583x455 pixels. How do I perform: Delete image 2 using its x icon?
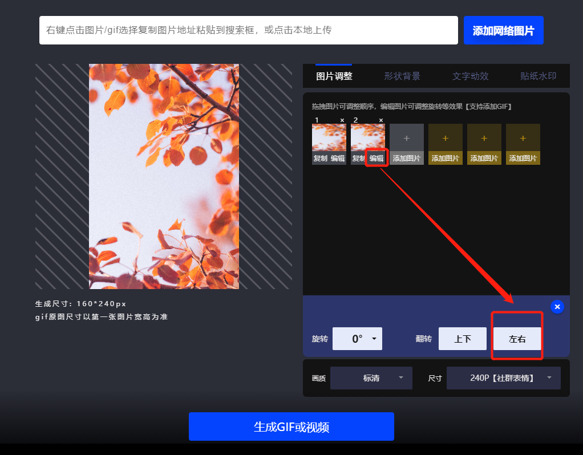381,120
